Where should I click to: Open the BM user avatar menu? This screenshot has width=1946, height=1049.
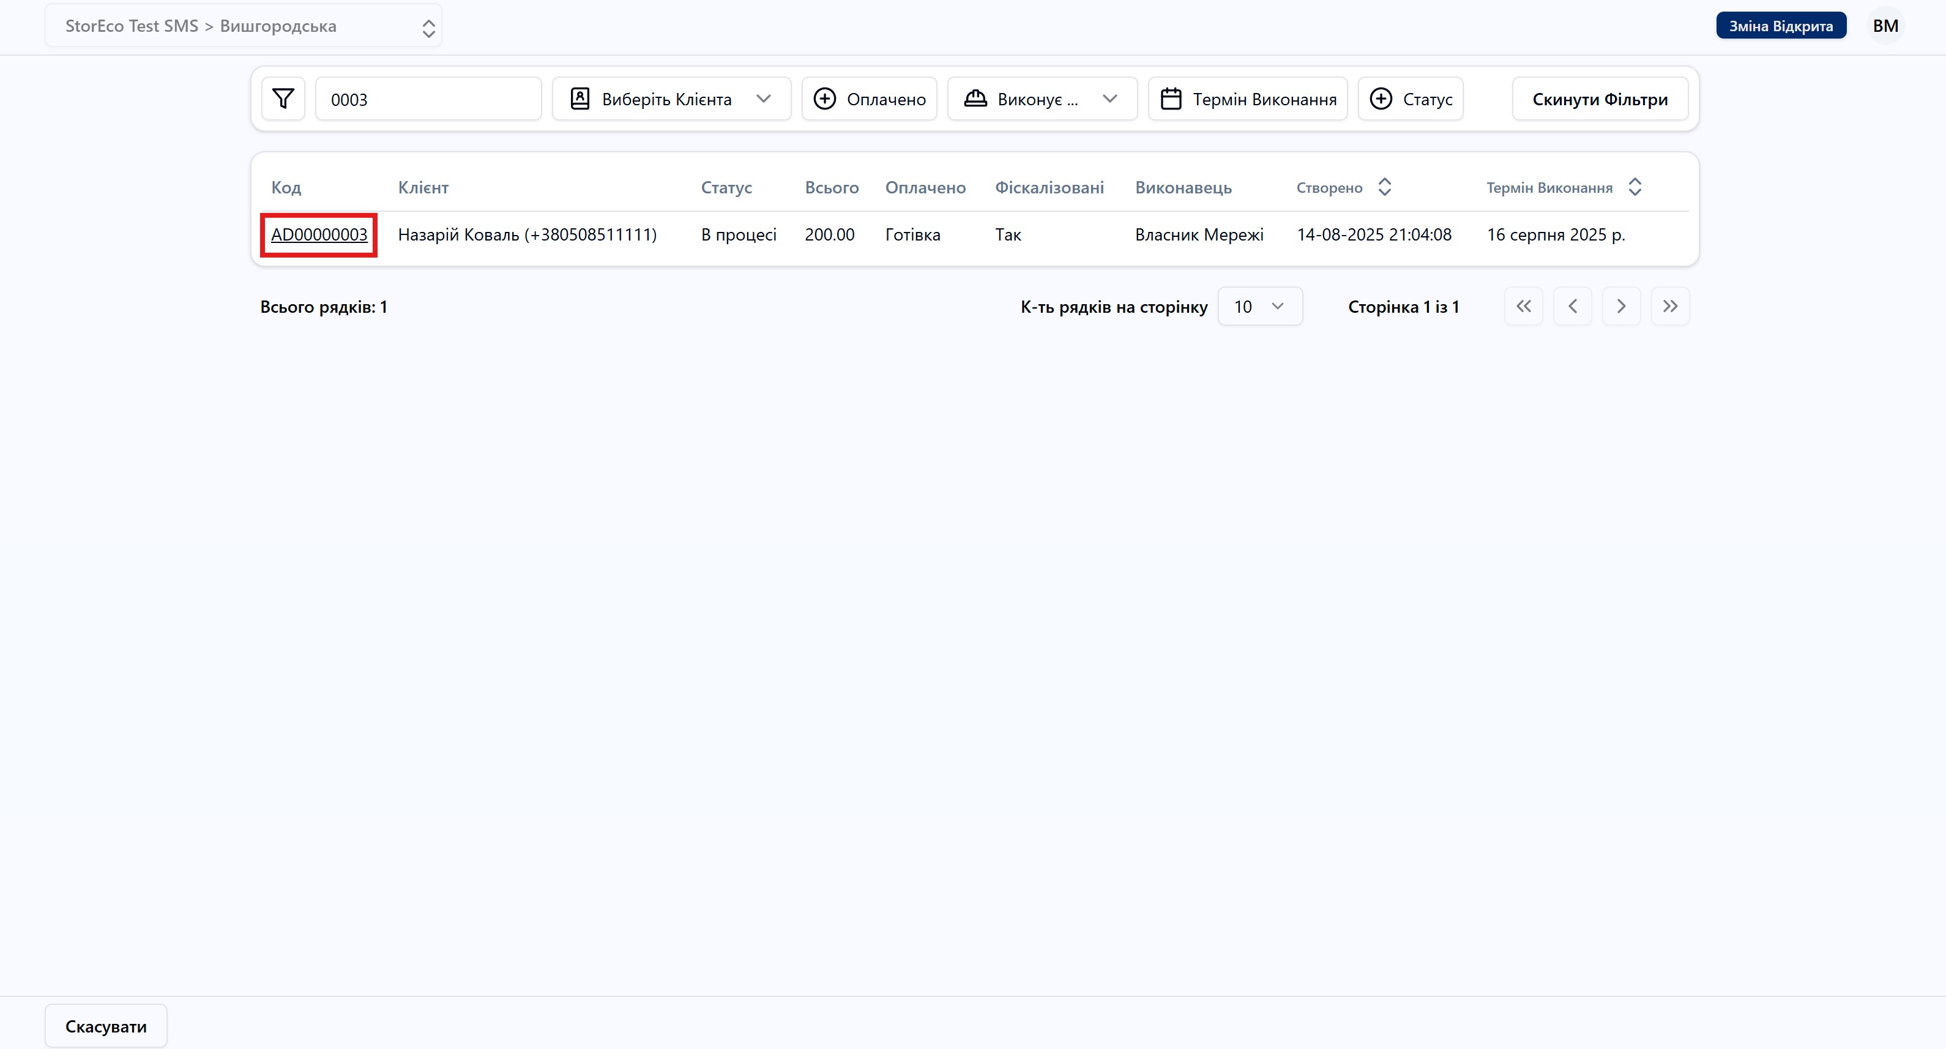click(1885, 26)
